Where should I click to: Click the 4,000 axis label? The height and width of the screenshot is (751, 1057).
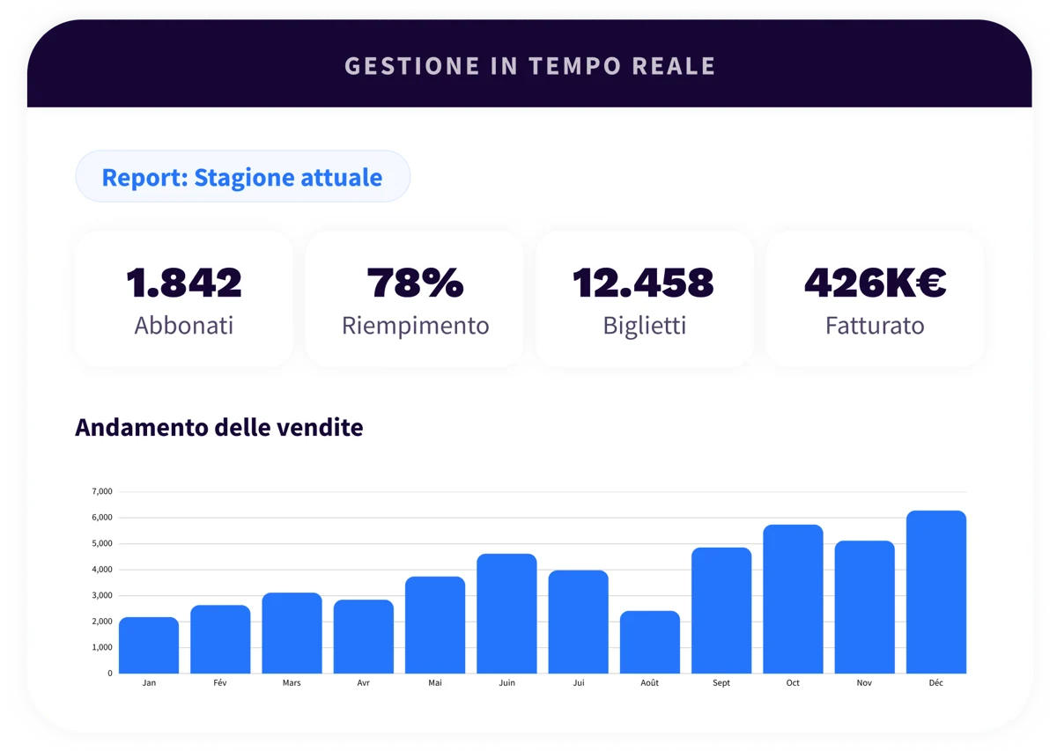pos(102,569)
